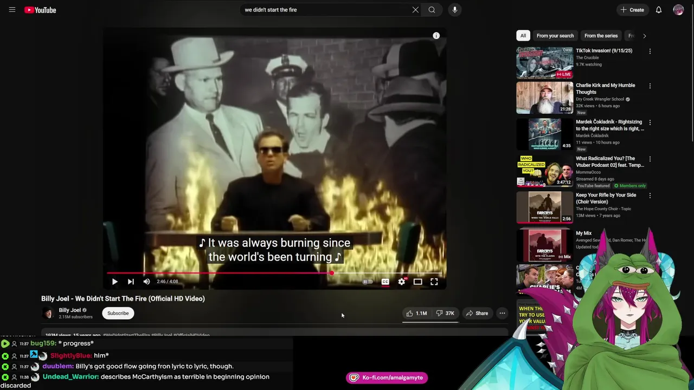Image resolution: width=694 pixels, height=390 pixels.
Task: Resume playback with the play button
Action: [114, 282]
